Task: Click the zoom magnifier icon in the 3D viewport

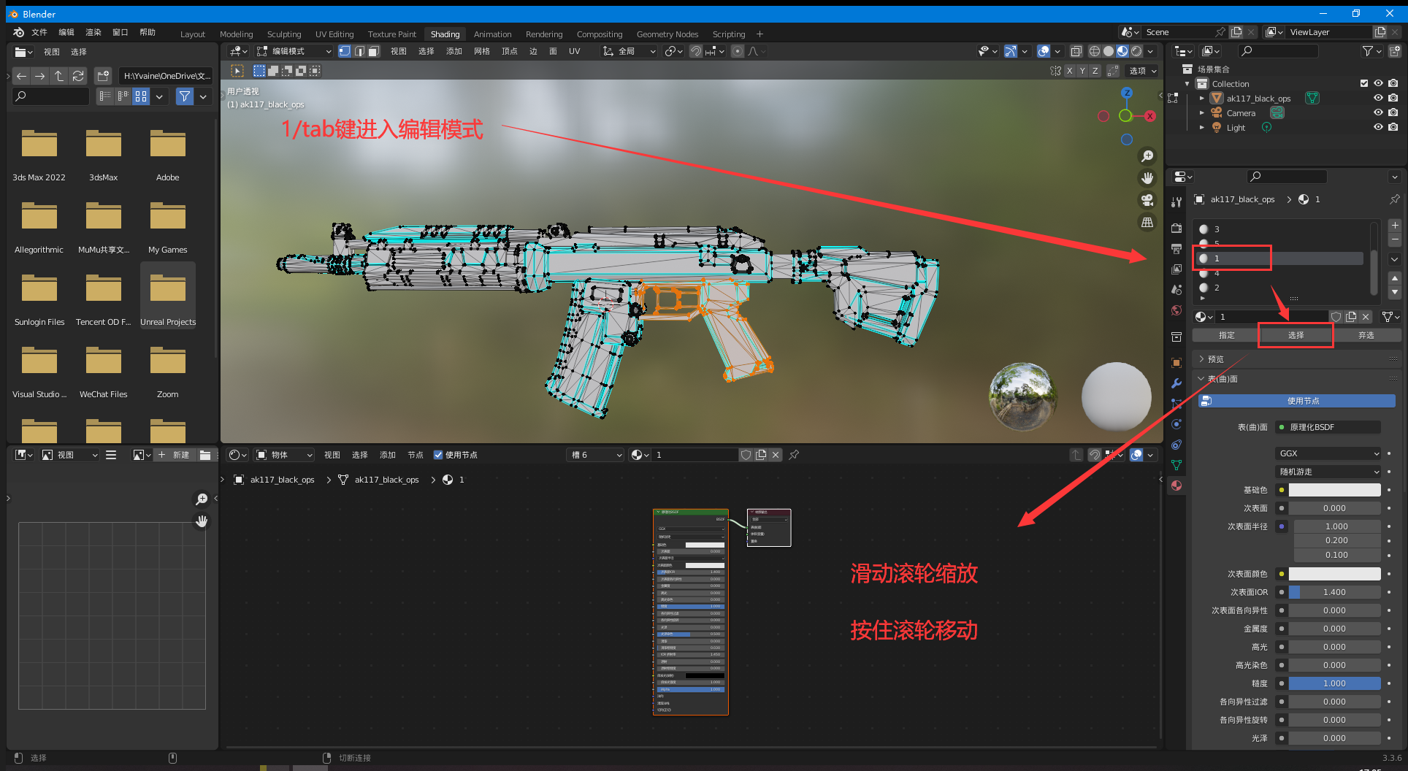Action: 1147,156
